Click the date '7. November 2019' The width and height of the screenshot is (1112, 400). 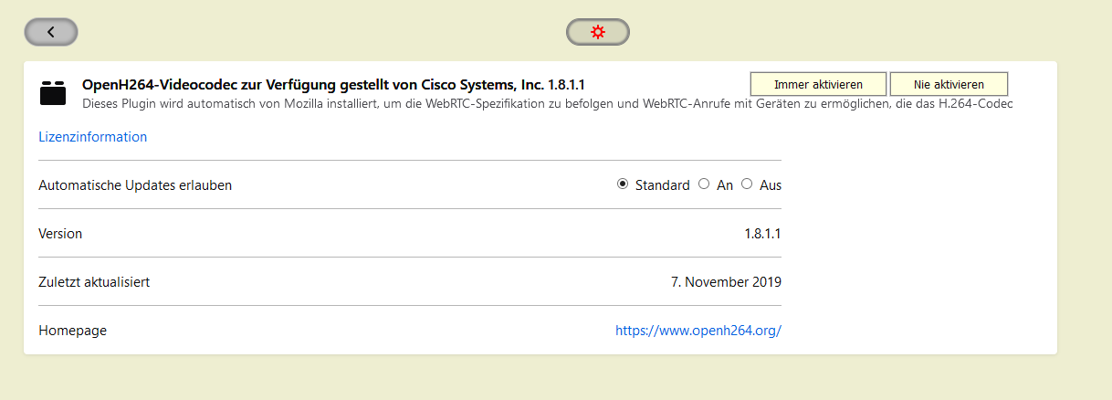(x=726, y=282)
